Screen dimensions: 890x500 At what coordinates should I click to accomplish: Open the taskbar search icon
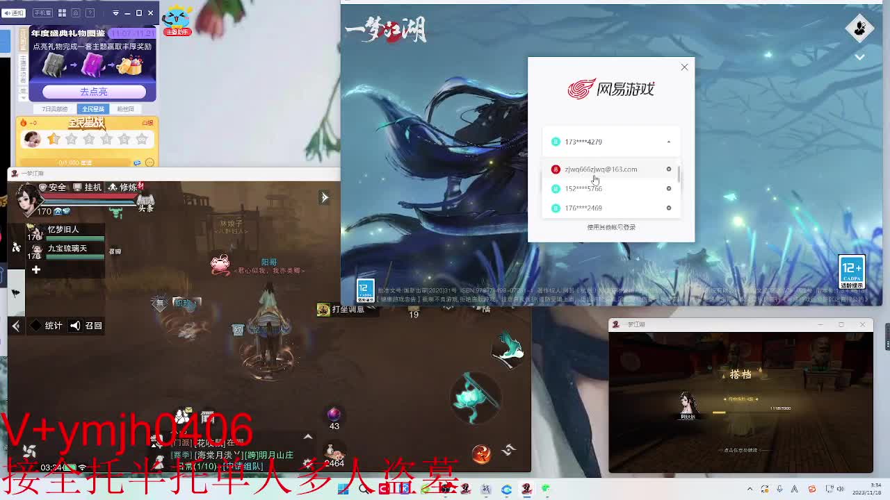coord(364,489)
